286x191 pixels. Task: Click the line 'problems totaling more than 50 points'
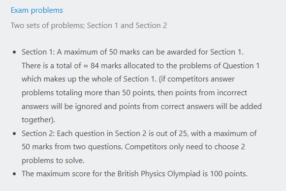tap(134, 93)
